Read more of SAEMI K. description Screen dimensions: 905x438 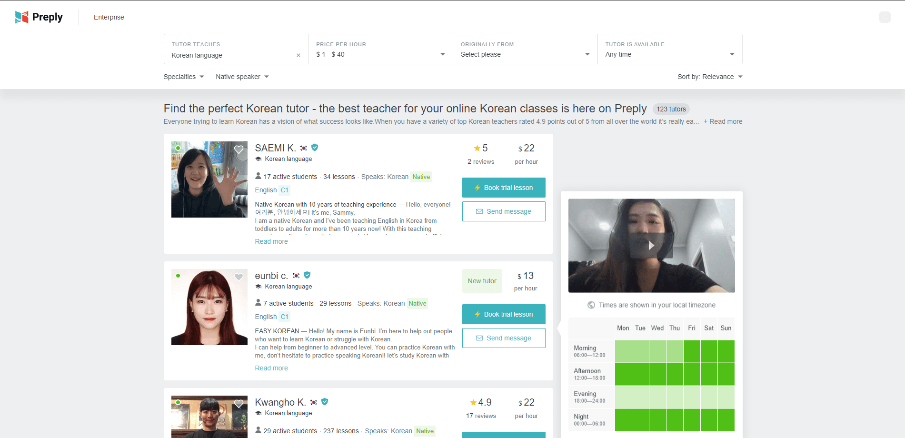271,241
